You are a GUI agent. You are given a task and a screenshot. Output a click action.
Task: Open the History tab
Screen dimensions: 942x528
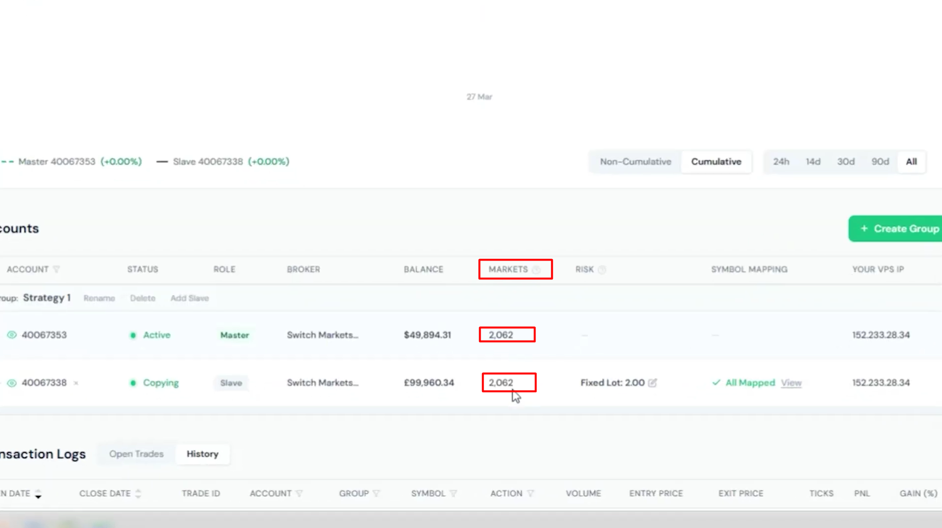coord(203,454)
